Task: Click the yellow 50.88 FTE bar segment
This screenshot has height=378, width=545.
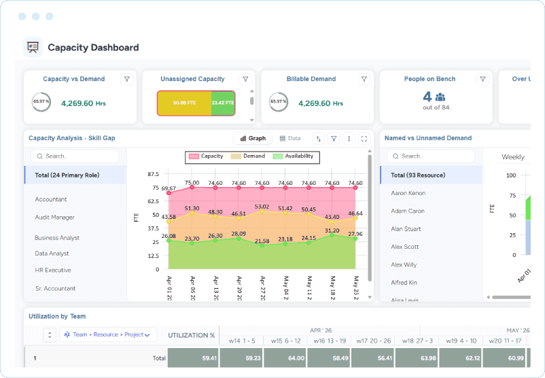Action: pos(184,103)
